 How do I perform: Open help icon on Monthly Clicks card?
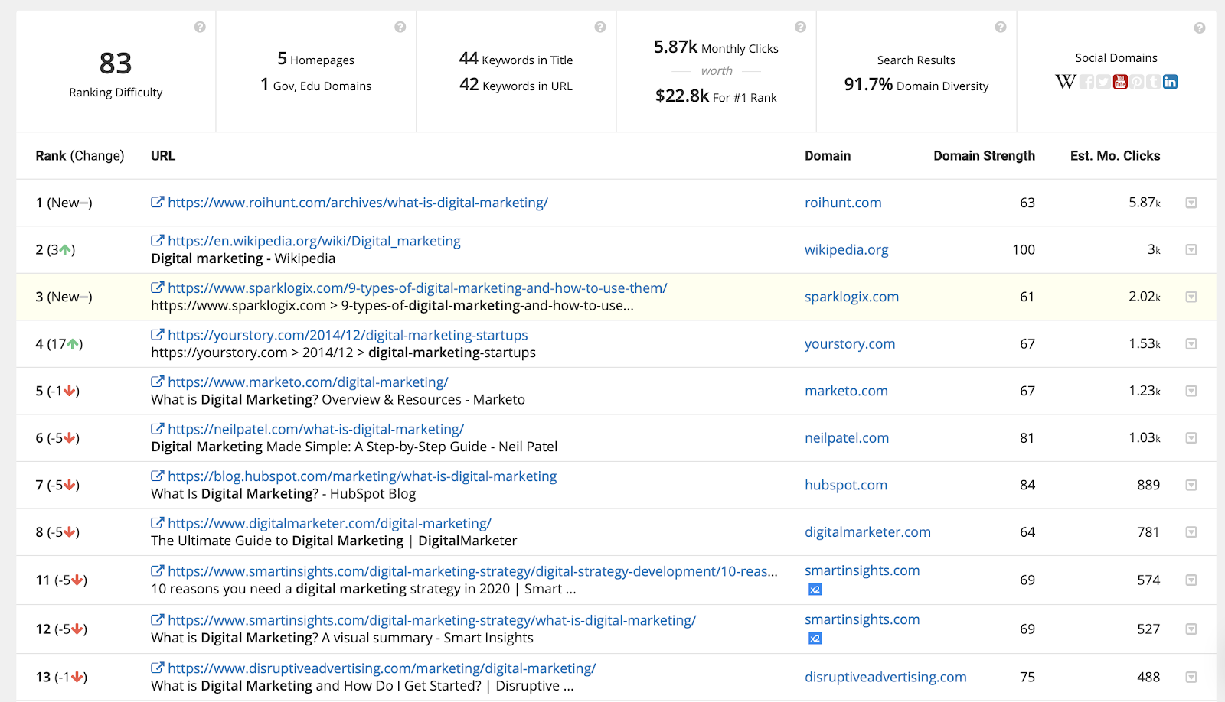[x=800, y=27]
